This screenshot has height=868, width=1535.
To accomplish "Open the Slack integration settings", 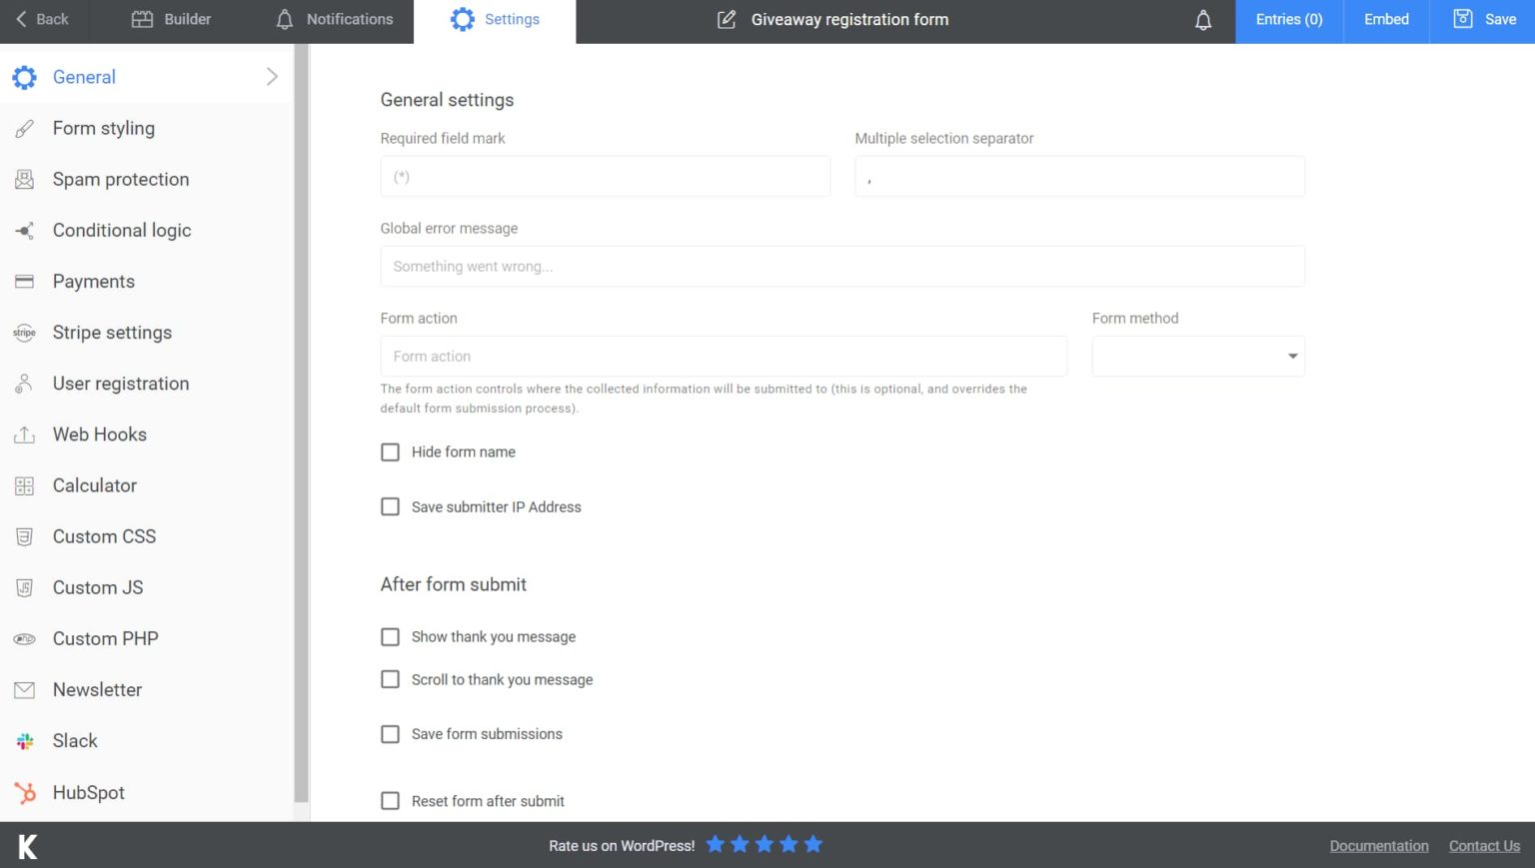I will pos(74,740).
